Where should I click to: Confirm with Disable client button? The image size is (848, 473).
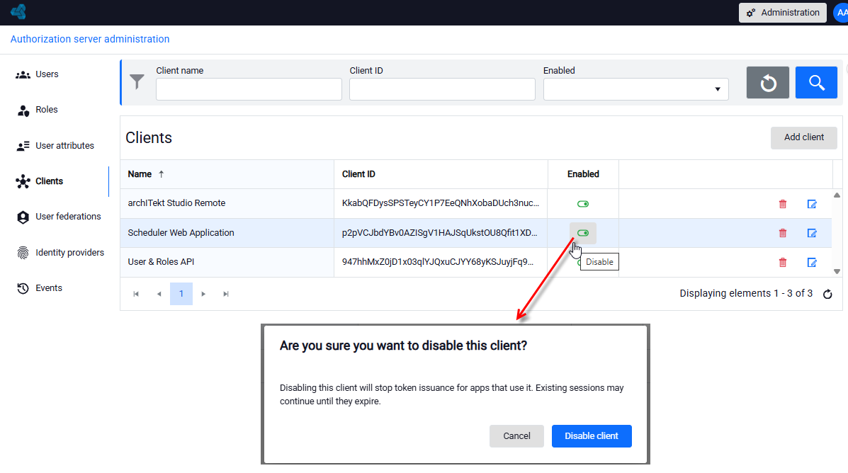coord(592,435)
